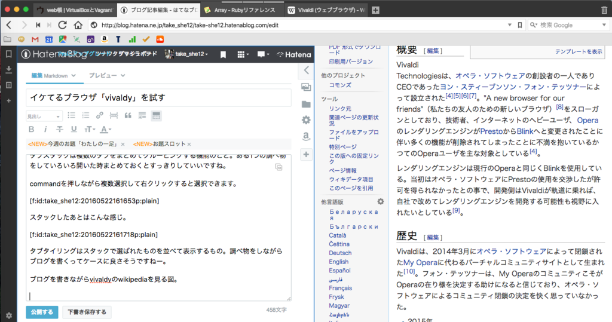Viewport: 612px width, 322px height.
Task: Open the Google Maps bookmark
Action: click(62, 39)
